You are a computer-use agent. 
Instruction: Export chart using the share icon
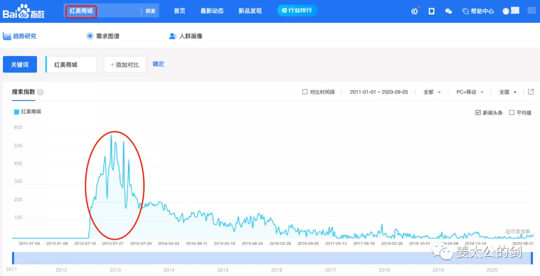click(x=531, y=91)
